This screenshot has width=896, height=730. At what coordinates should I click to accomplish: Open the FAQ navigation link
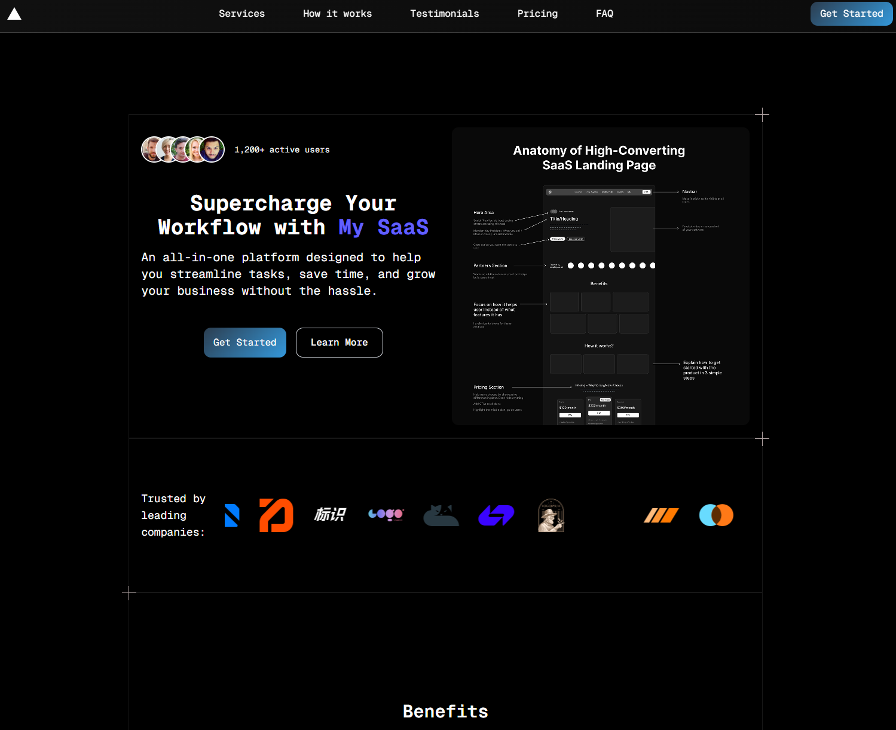point(604,14)
